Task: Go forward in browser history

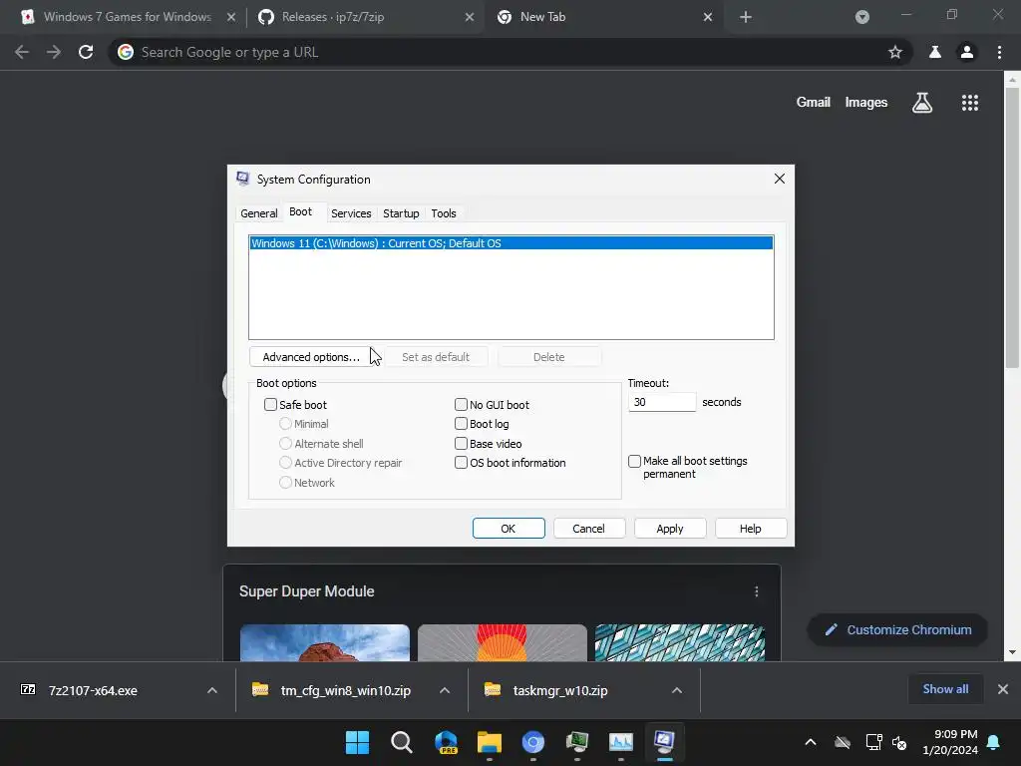Action: click(x=54, y=52)
